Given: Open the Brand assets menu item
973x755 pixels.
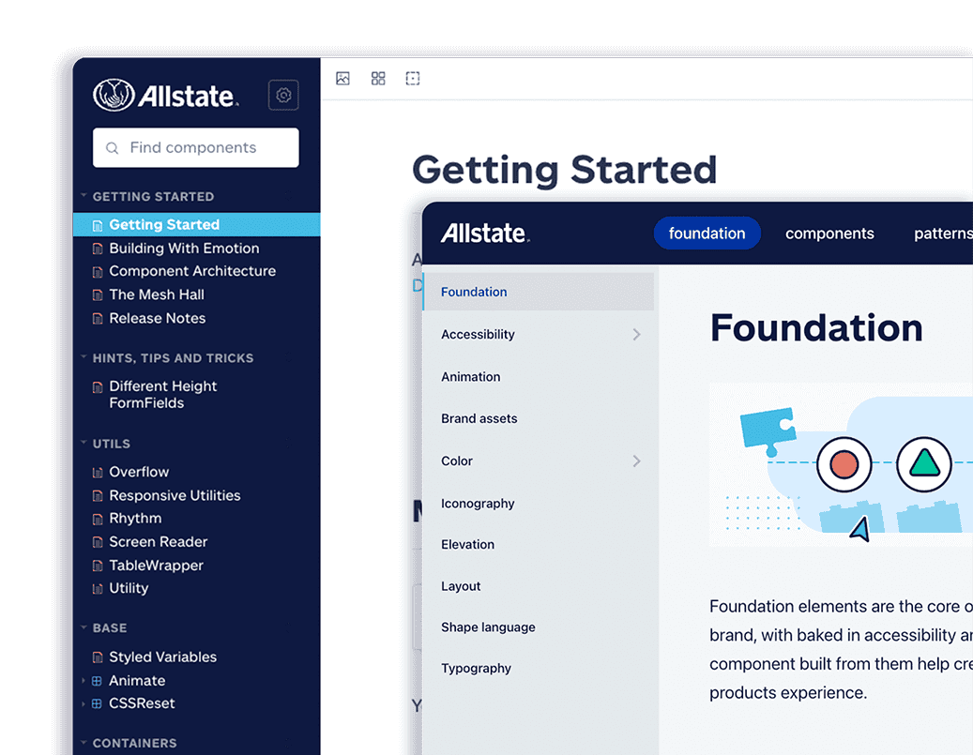Looking at the screenshot, I should [479, 418].
